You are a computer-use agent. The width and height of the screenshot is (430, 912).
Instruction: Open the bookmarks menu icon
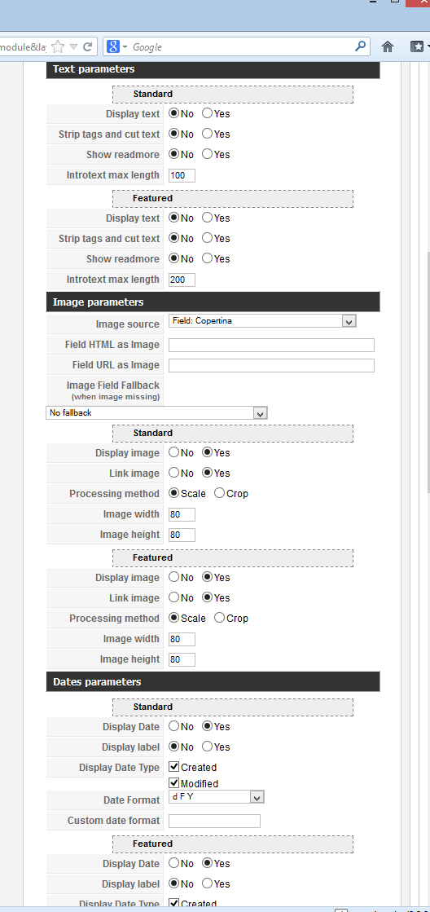tap(417, 46)
